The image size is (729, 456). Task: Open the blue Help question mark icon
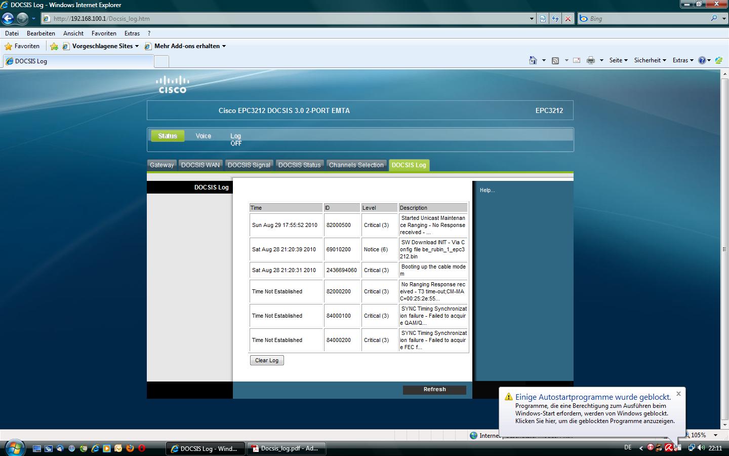pos(702,60)
